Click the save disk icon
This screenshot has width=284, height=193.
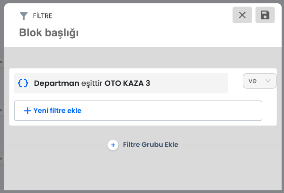coord(265,15)
